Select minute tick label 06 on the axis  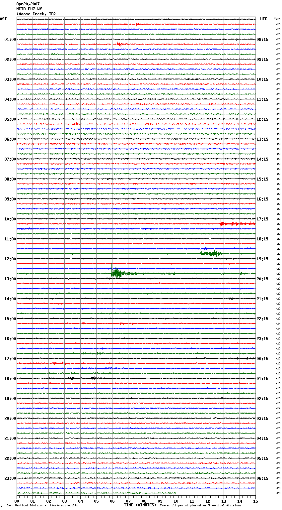pos(112,501)
